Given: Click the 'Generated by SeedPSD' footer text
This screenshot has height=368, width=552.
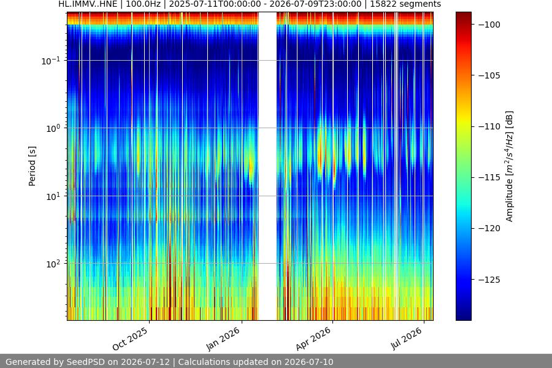Looking at the screenshot, I should 169,362.
